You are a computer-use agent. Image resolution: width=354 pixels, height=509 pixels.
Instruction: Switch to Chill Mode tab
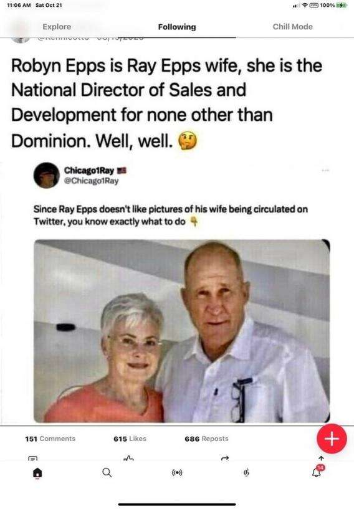pyautogui.click(x=293, y=27)
